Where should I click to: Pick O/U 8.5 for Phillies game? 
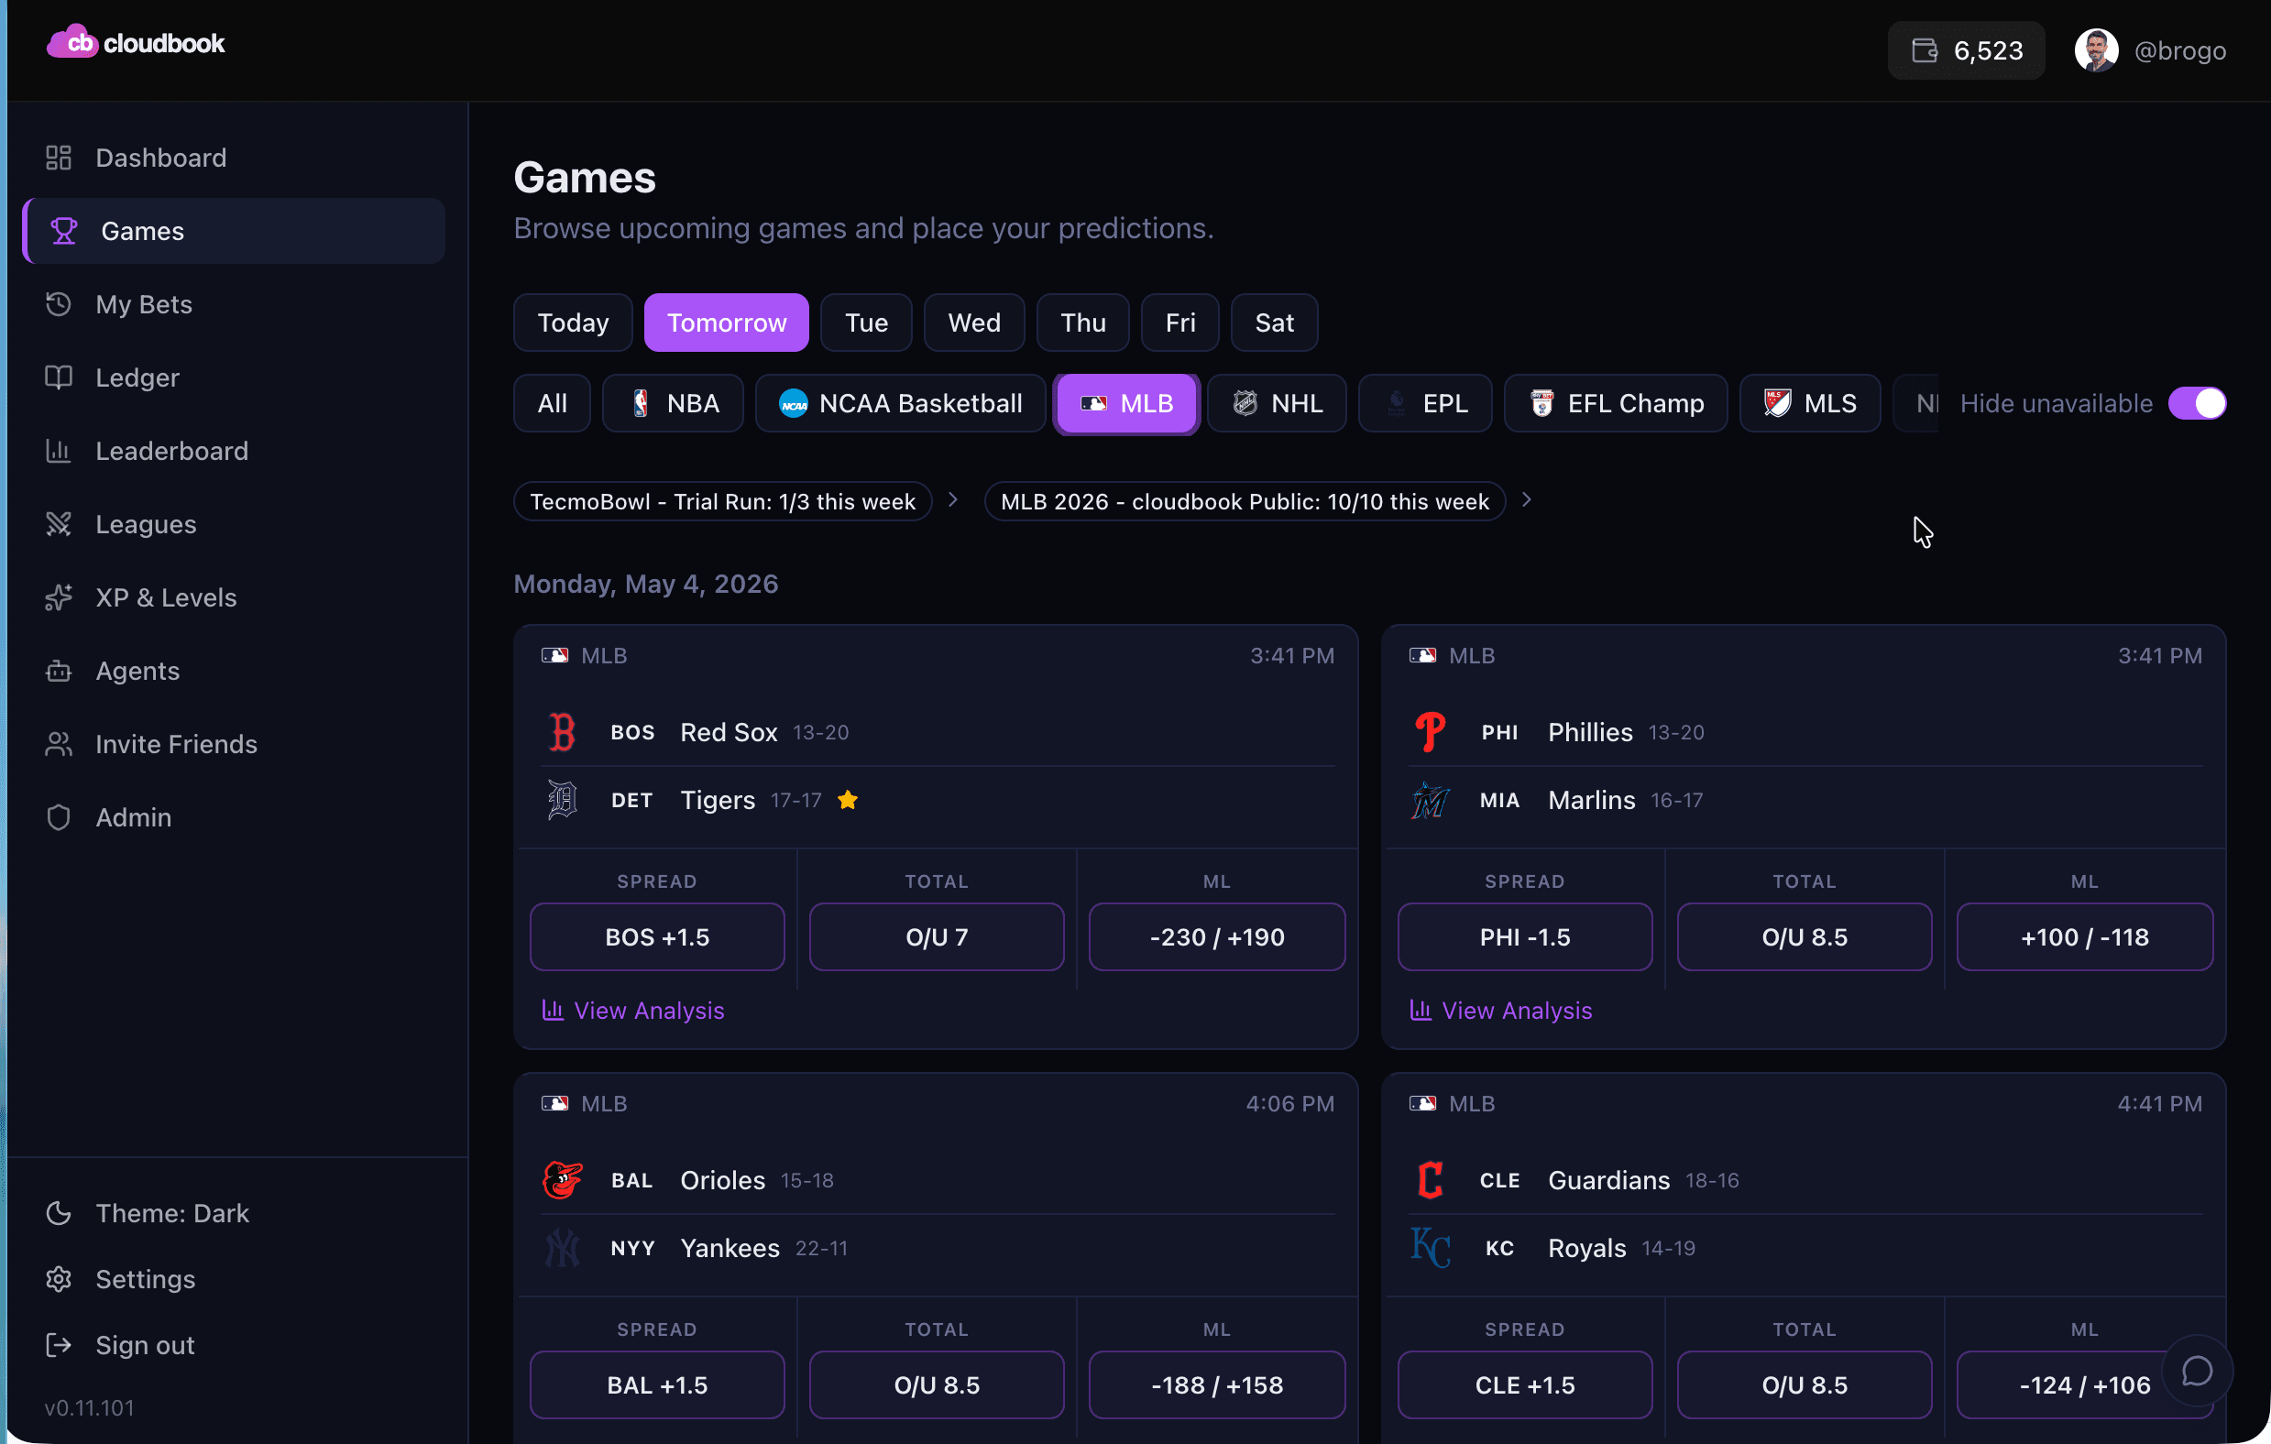tap(1804, 936)
